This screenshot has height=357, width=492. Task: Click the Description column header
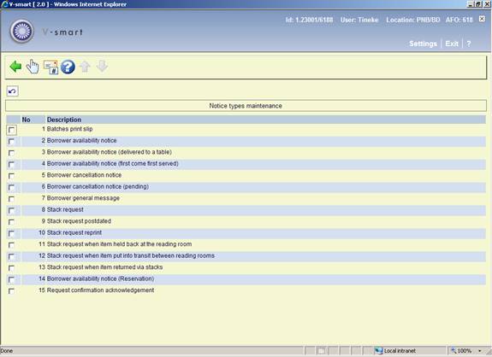64,120
